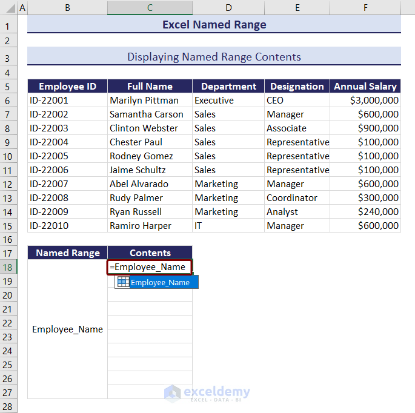Click cell ID-22001
415x413 pixels.
[x=67, y=101]
